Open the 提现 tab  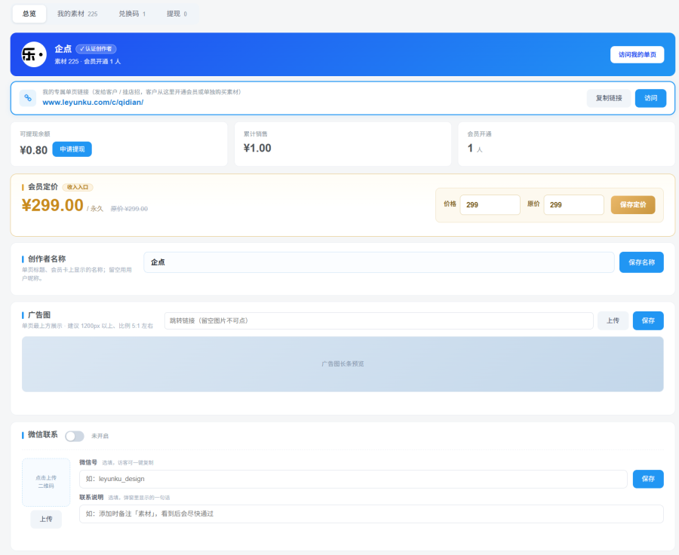(x=177, y=14)
